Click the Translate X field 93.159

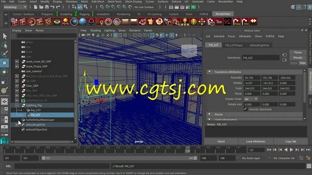coord(252,78)
